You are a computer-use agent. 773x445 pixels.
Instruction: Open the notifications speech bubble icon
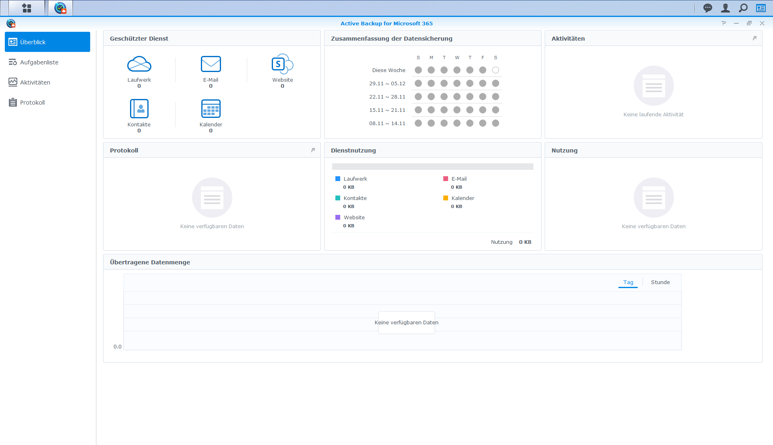(x=707, y=8)
